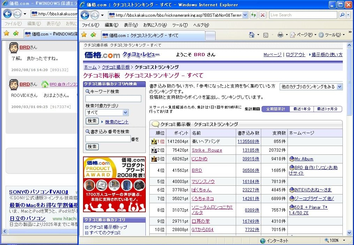This screenshot has height=245, width=354.
Task: Click the Refresh page icon
Action: pyautogui.click(x=254, y=15)
